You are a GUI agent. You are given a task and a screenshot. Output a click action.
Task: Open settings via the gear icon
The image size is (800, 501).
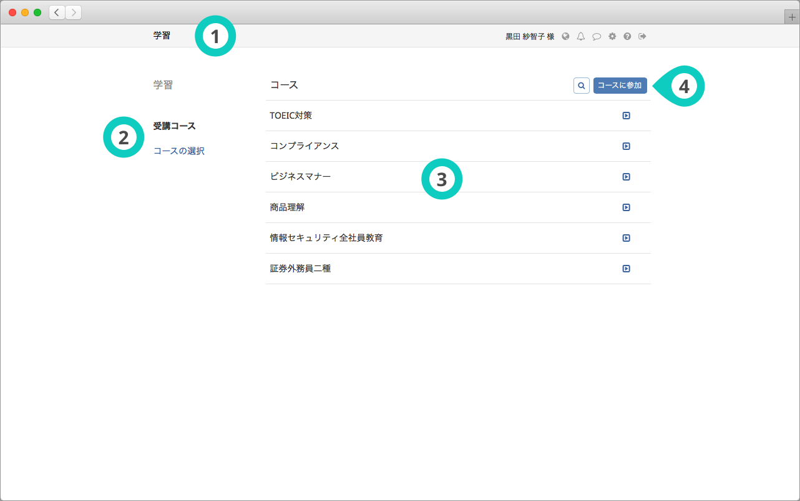(x=612, y=36)
